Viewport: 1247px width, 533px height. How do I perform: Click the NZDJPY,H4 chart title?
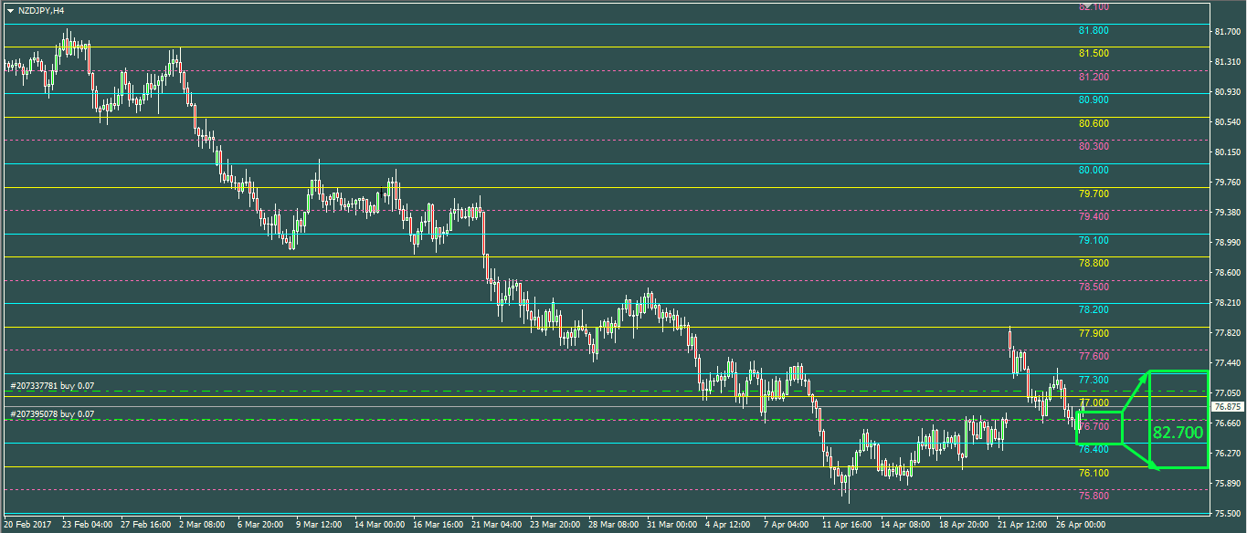[41, 11]
